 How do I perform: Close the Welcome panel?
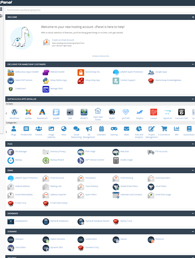pyautogui.click(x=193, y=17)
